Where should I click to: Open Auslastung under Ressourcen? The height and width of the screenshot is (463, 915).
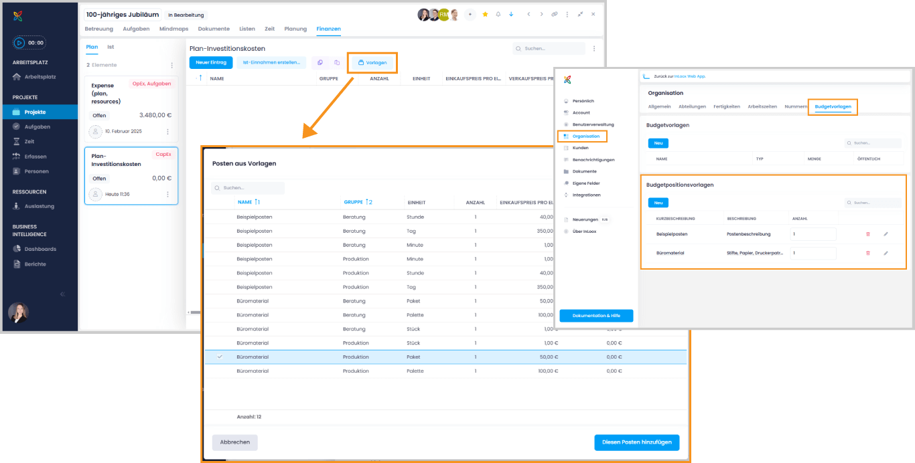tap(40, 206)
